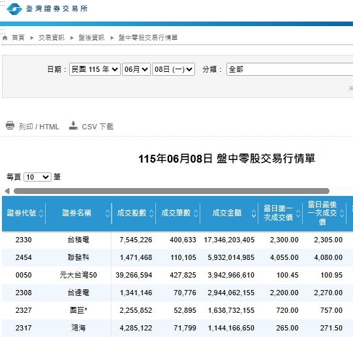Click value 100.45 in 元大台灣50 row
This screenshot has width=353, height=337.
click(x=287, y=275)
